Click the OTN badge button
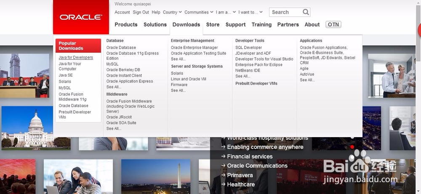Screen dimensions: 421x194 point(333,24)
